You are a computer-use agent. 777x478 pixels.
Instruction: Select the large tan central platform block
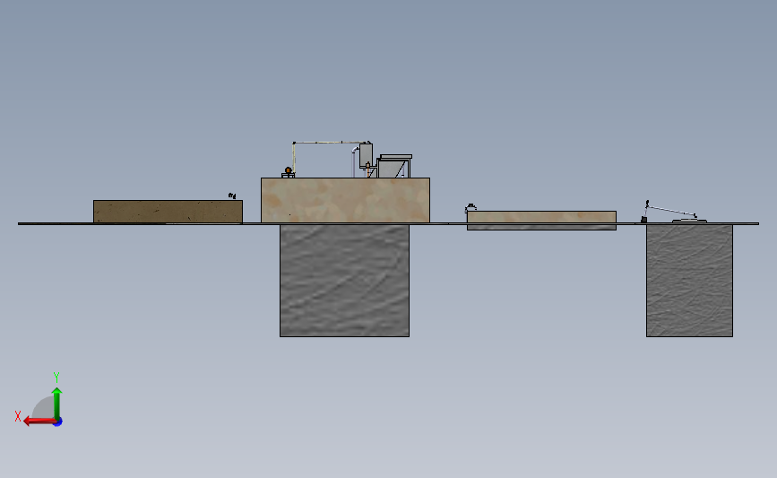pos(345,200)
